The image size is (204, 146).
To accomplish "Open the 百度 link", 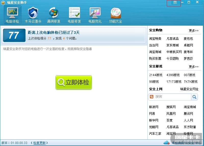I will point(169,120).
